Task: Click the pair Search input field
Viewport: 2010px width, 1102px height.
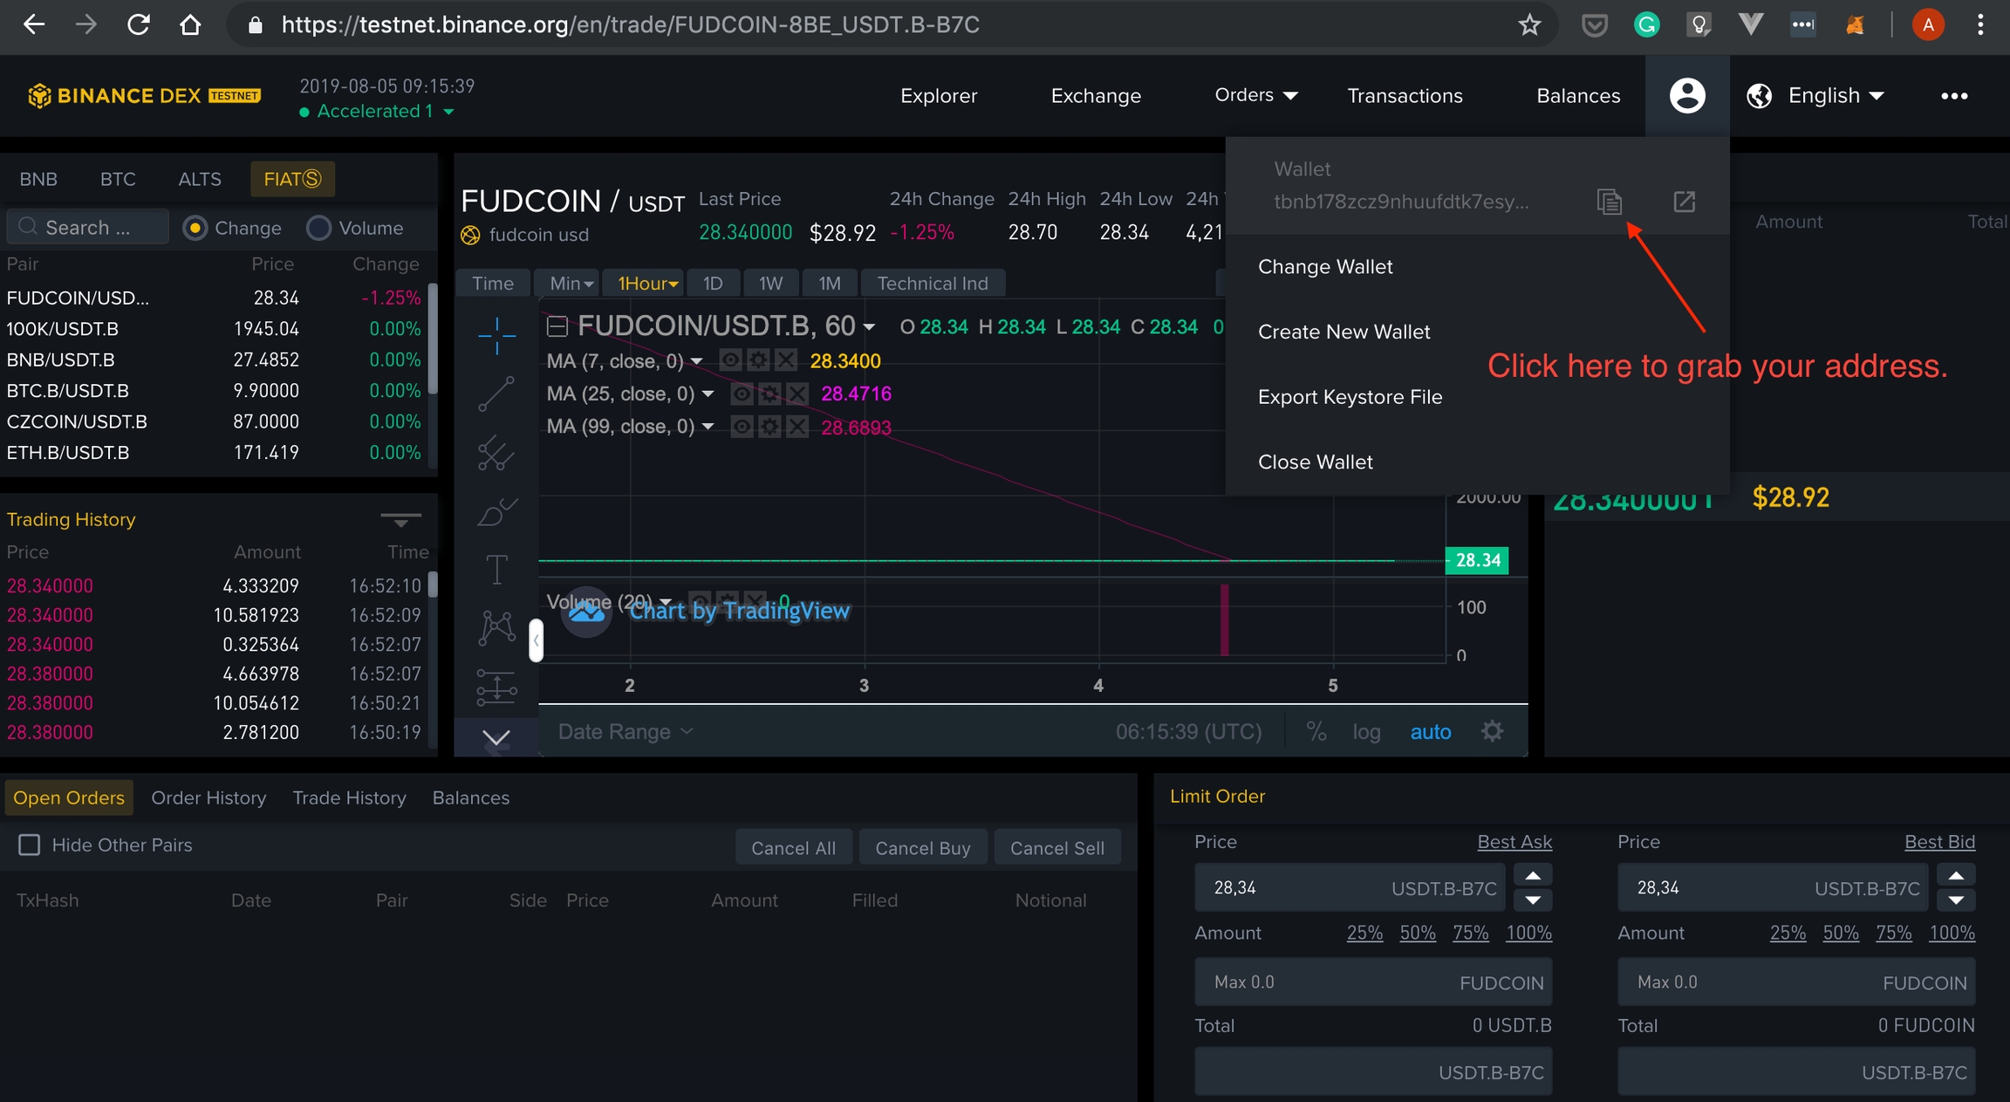Action: (x=87, y=227)
